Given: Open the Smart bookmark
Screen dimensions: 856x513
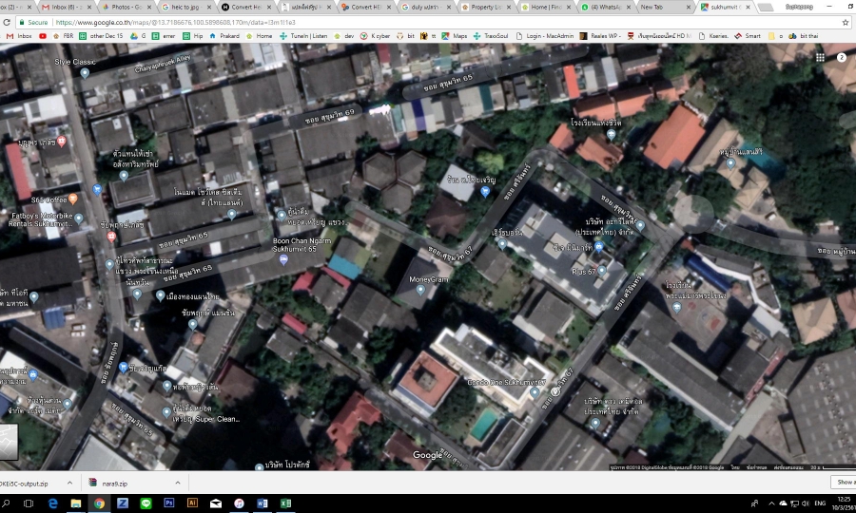Looking at the screenshot, I should tap(748, 36).
